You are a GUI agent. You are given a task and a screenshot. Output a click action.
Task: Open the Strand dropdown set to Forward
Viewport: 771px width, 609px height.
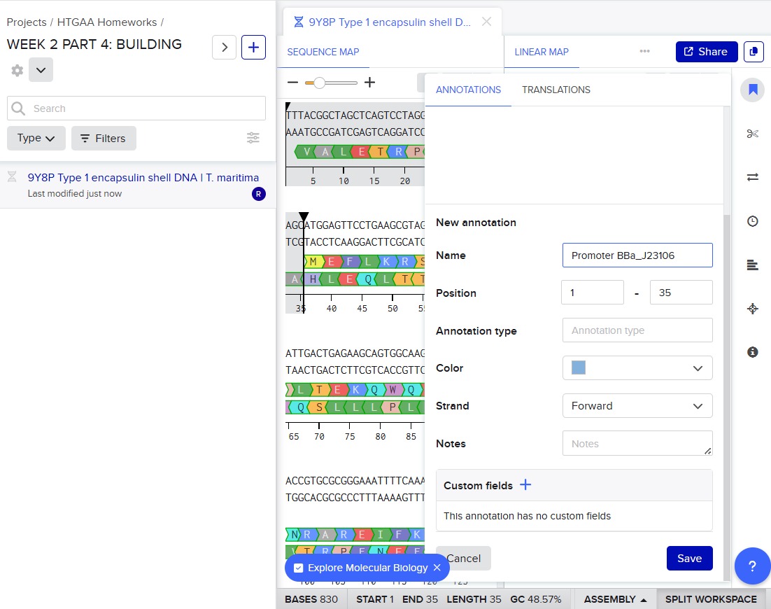637,406
